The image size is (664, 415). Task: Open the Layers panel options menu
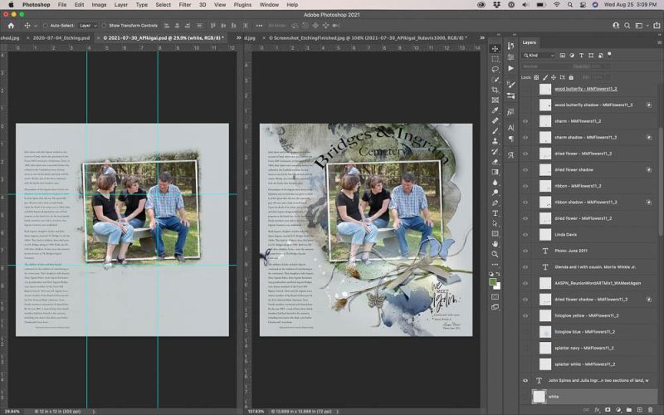(x=659, y=42)
